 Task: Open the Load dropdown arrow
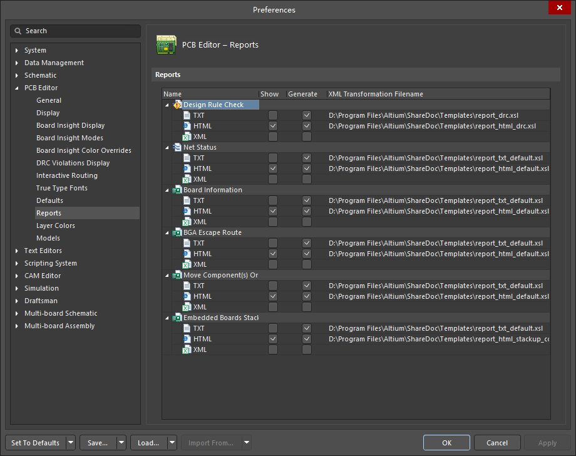[172, 443]
